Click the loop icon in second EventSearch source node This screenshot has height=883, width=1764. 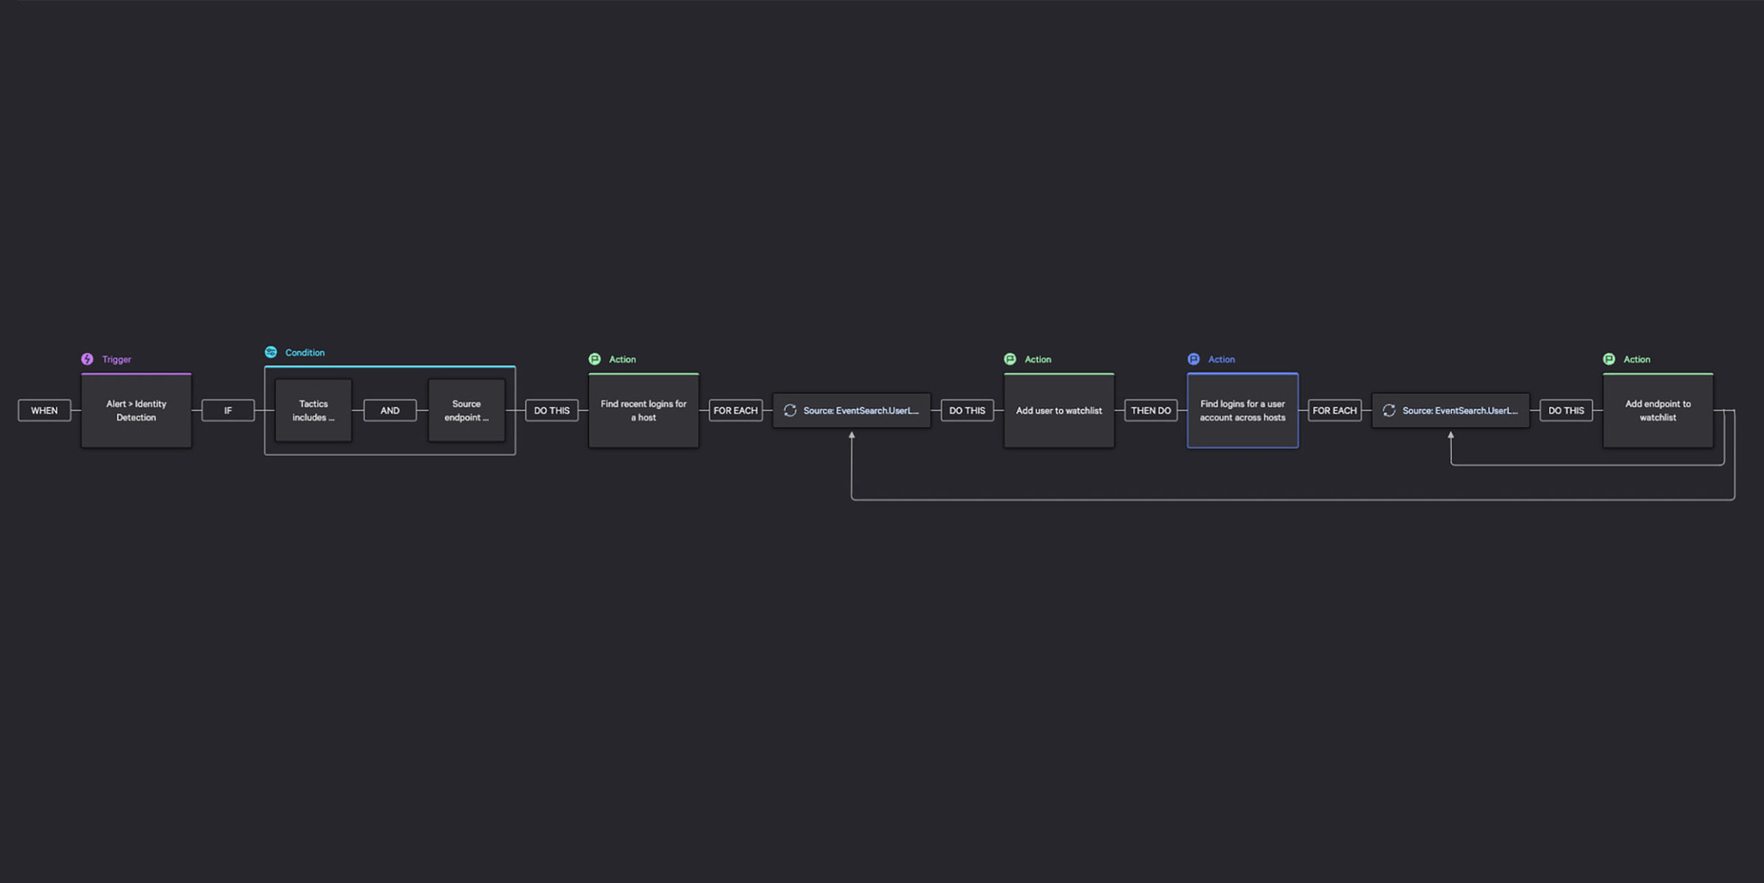click(1390, 410)
